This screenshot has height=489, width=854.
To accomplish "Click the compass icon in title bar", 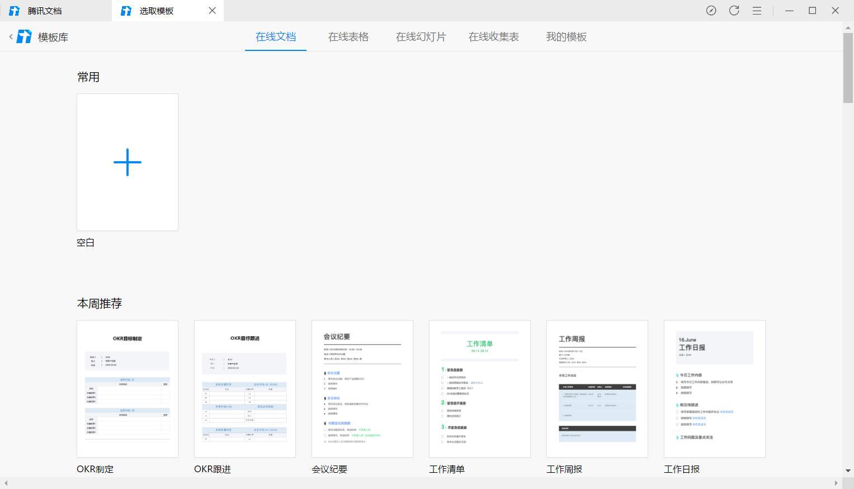I will (711, 11).
